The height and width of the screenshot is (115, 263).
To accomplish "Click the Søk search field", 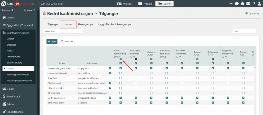I will click(244, 31).
